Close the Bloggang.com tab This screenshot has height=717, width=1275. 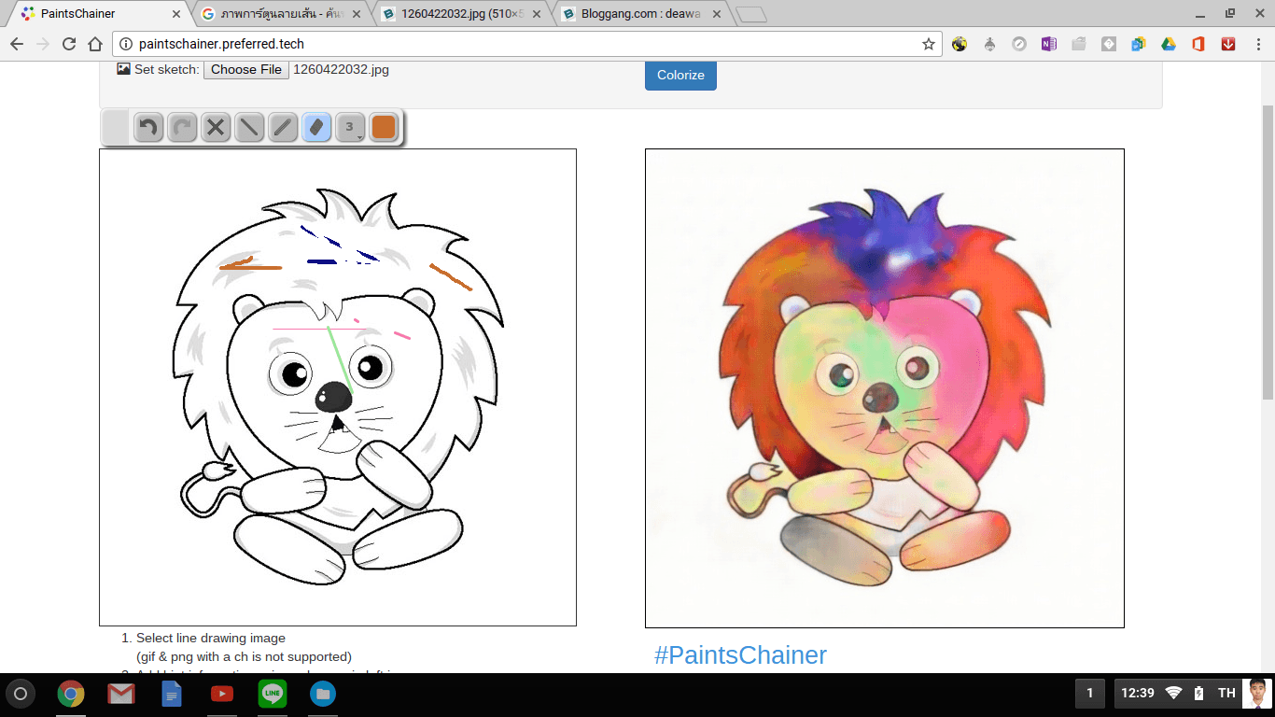718,14
